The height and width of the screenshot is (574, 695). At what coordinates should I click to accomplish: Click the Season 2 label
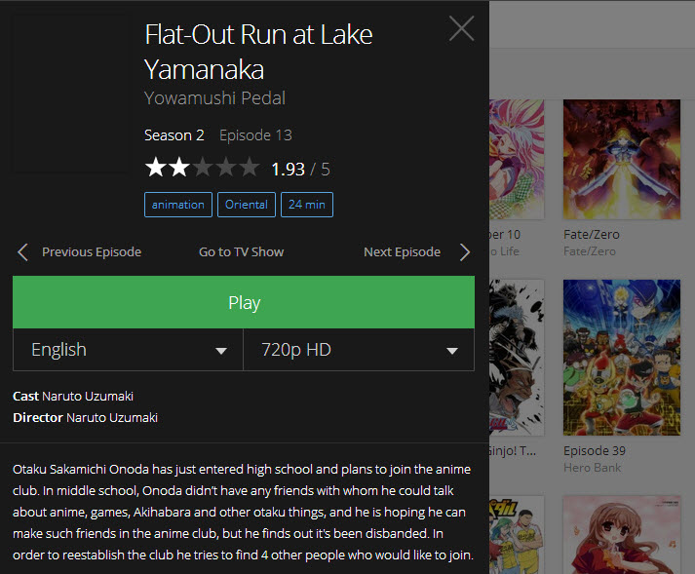click(x=174, y=135)
